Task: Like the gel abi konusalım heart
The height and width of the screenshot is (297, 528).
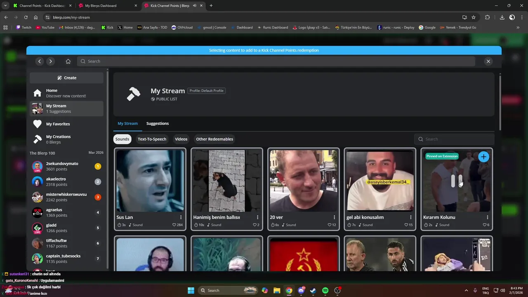Action: (x=406, y=225)
